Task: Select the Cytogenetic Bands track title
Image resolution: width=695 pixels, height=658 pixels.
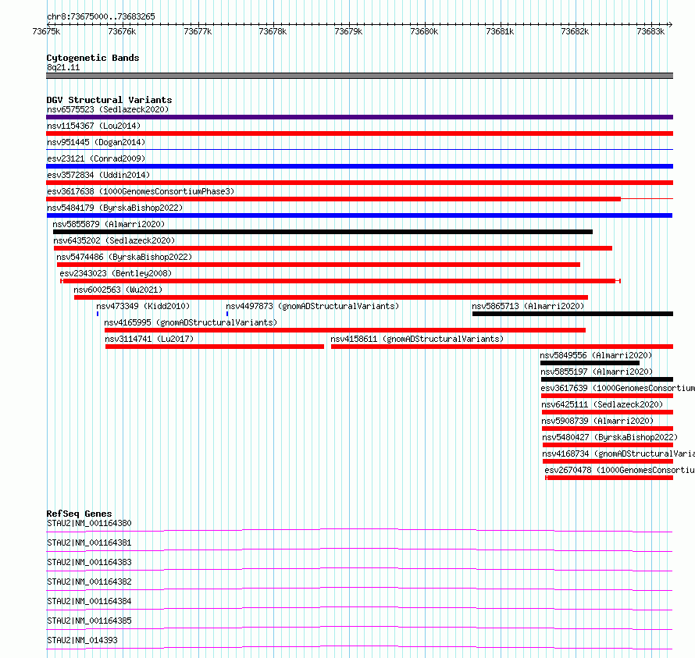Action: click(x=93, y=58)
